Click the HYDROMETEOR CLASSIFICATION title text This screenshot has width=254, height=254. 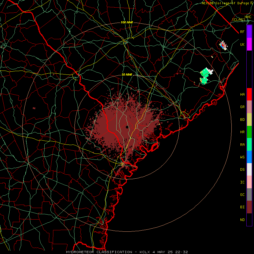pyautogui.click(x=99, y=252)
